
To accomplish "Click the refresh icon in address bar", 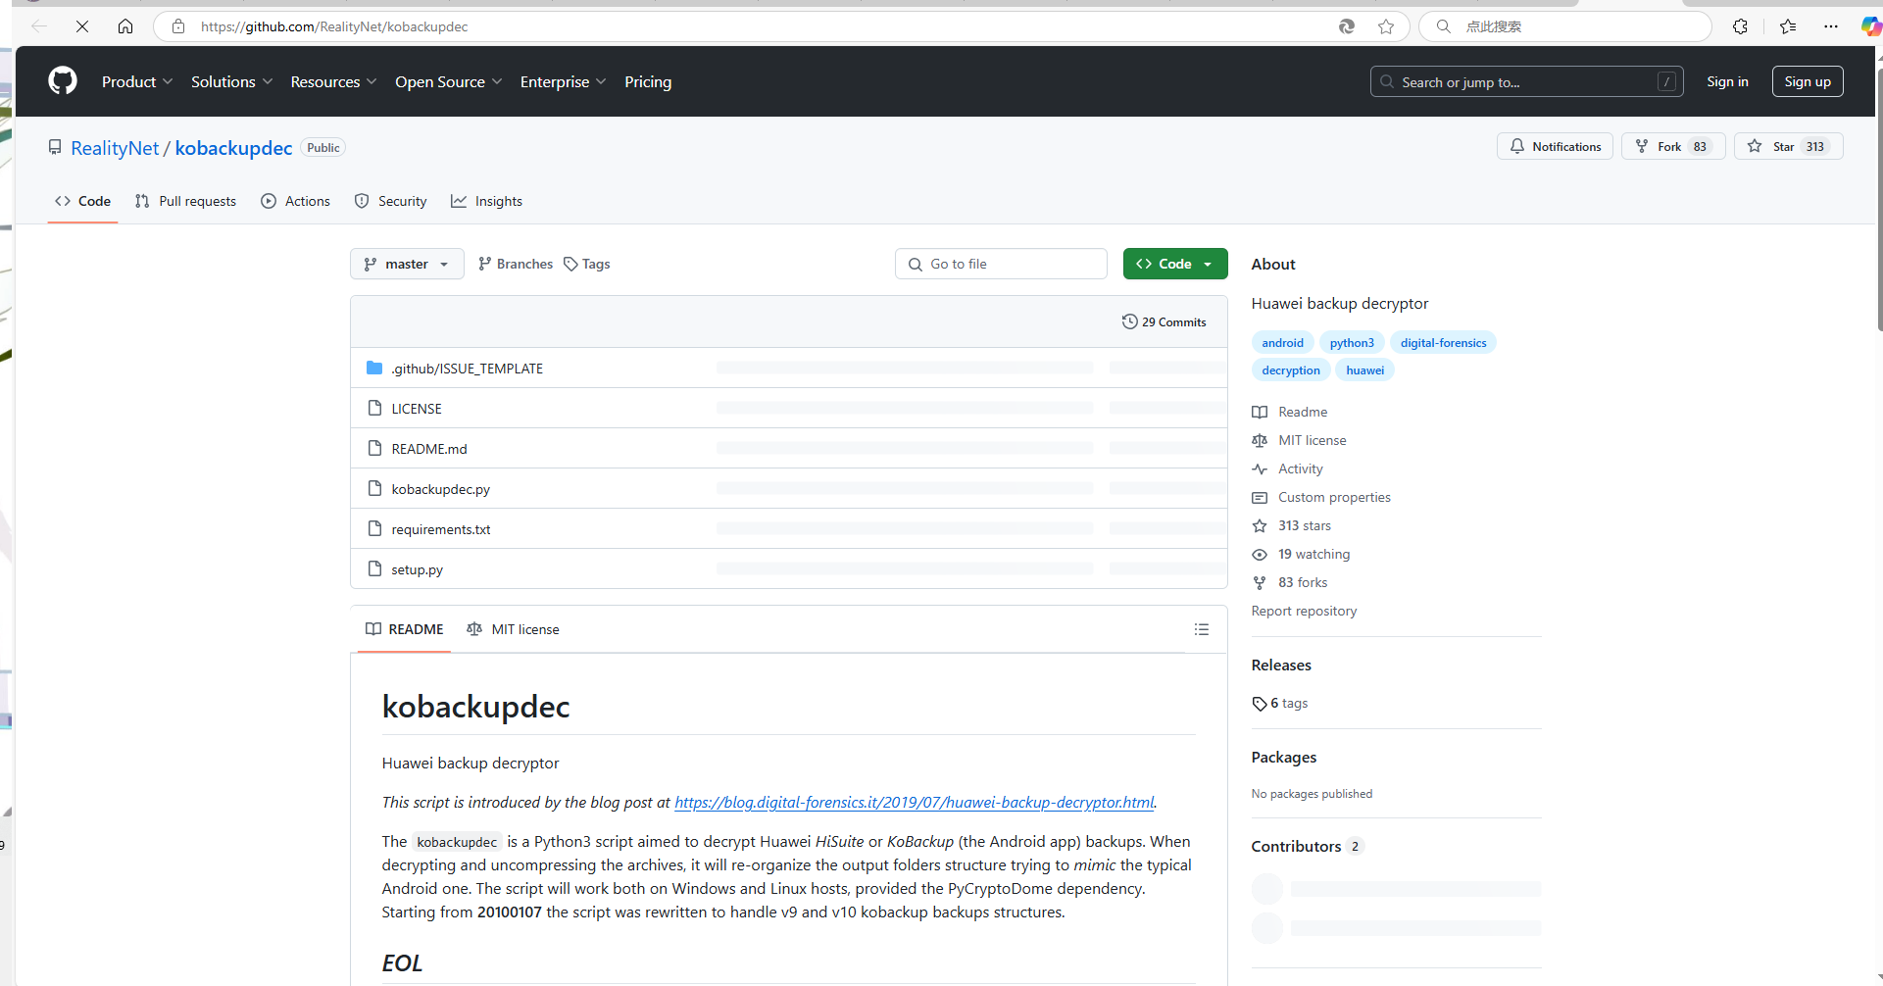I will coord(1347,26).
